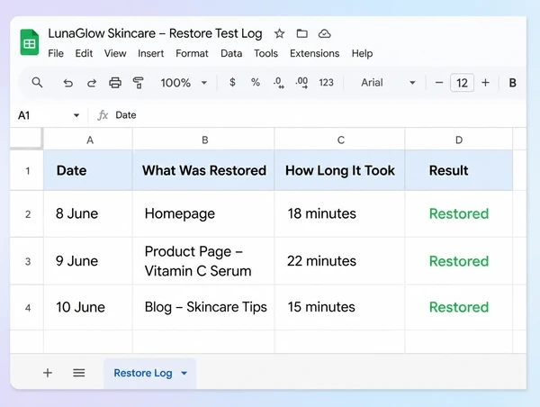Apply currency format with dollar sign

click(x=232, y=82)
